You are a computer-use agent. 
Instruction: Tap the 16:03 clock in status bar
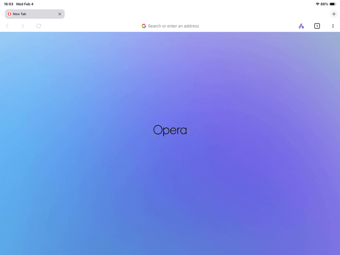[x=9, y=4]
